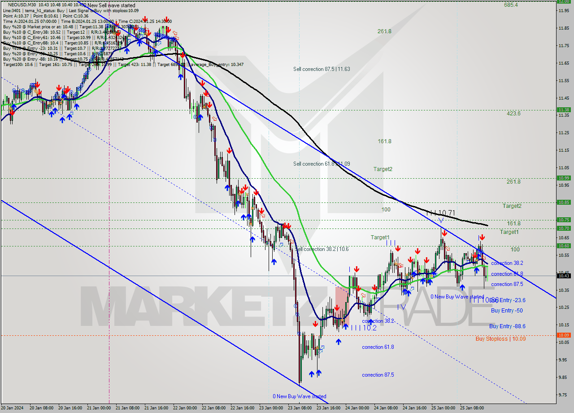Click the '25 Jan 08:00' time axis label
Image resolution: width=574 pixels, height=413 pixels.
click(473, 408)
